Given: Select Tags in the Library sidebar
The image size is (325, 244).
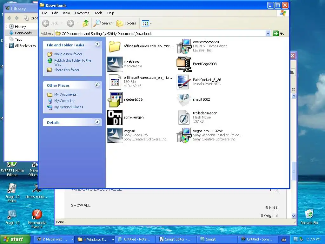Looking at the screenshot, I should 18,39.
